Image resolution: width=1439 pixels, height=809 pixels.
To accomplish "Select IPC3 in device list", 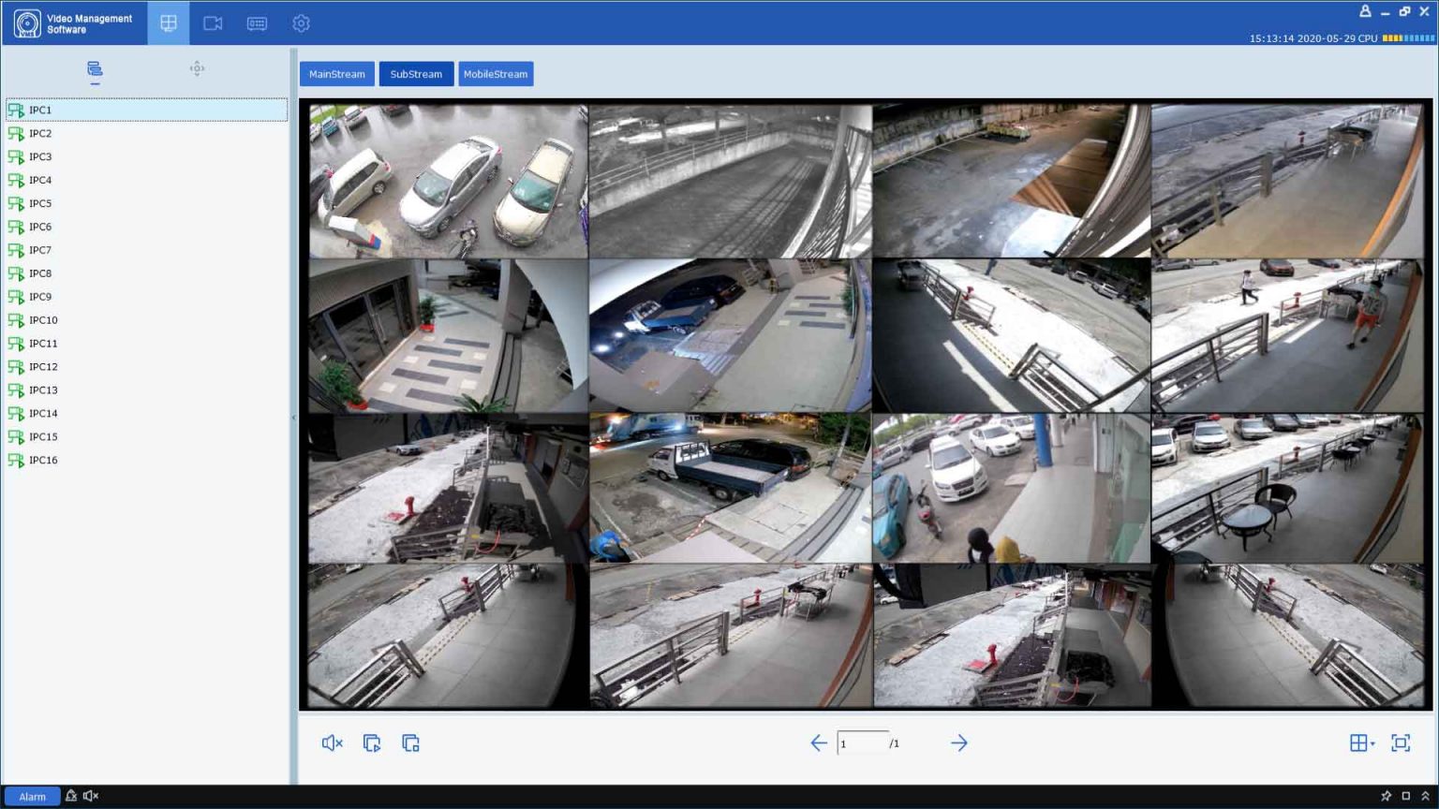I will (147, 156).
